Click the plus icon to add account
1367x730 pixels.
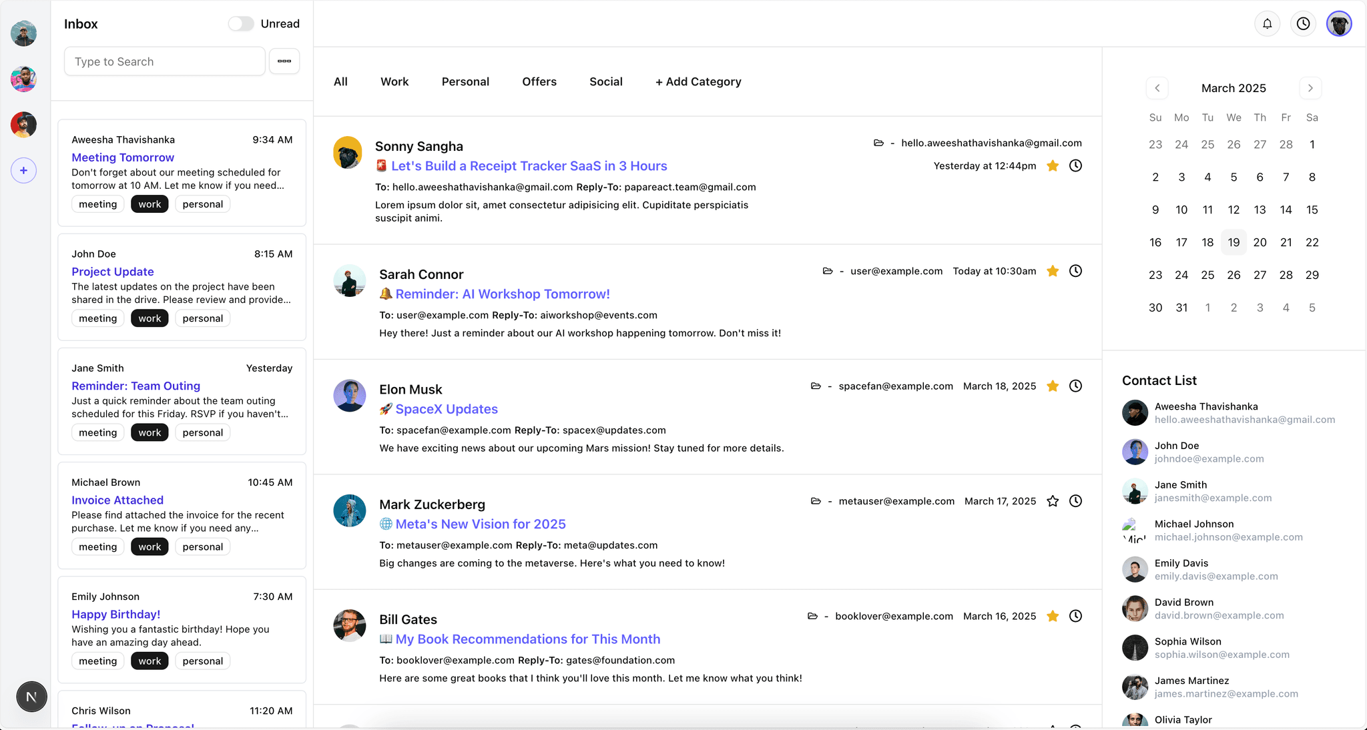23,170
